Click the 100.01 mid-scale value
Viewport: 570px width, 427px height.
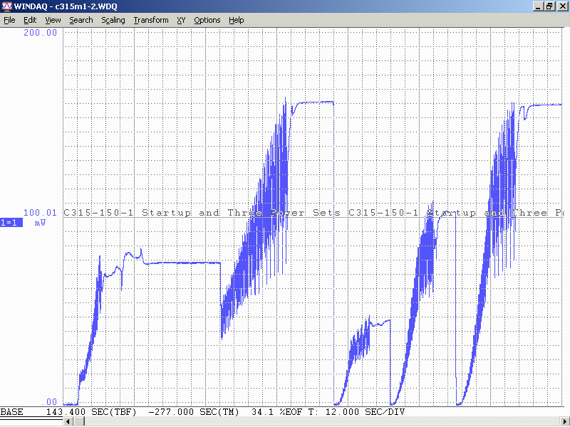pyautogui.click(x=41, y=212)
